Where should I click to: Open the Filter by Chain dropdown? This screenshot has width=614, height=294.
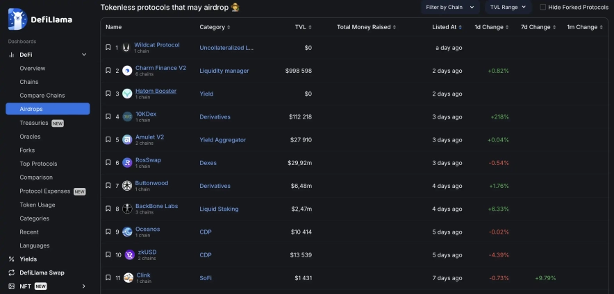(x=450, y=7)
